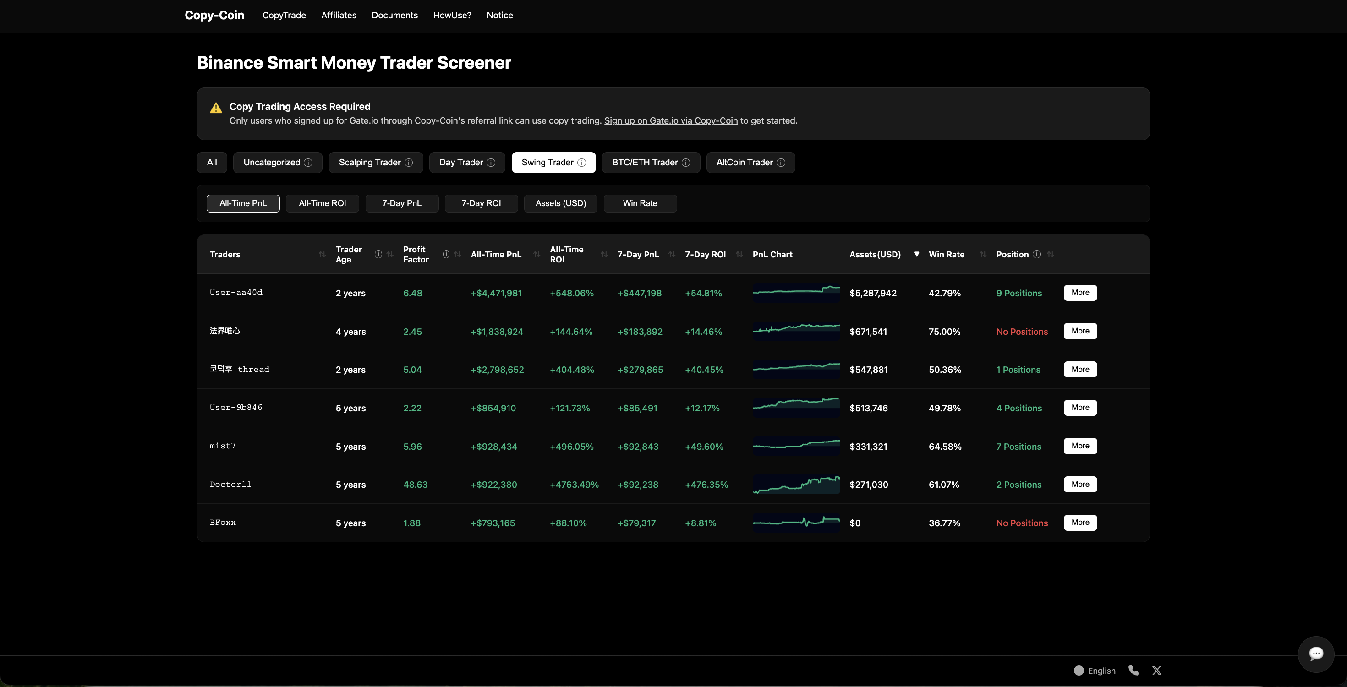This screenshot has height=687, width=1347.
Task: Open Documents in the top navigation
Action: (395, 15)
